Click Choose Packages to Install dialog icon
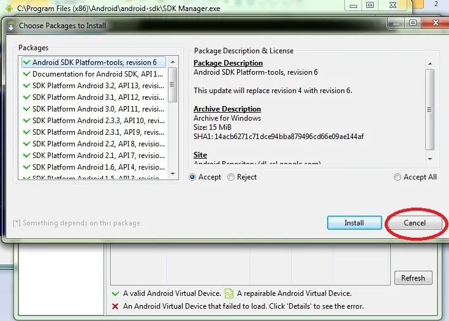Viewport: 449px width, 321px height. pos(11,26)
